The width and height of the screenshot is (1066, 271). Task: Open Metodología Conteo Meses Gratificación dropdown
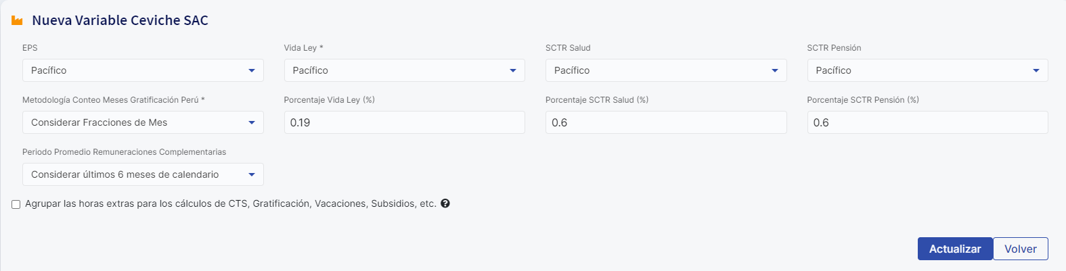[x=143, y=122]
